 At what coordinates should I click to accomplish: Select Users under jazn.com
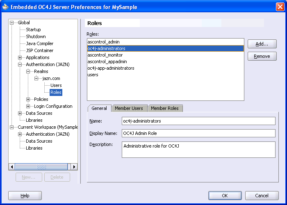(x=56, y=85)
